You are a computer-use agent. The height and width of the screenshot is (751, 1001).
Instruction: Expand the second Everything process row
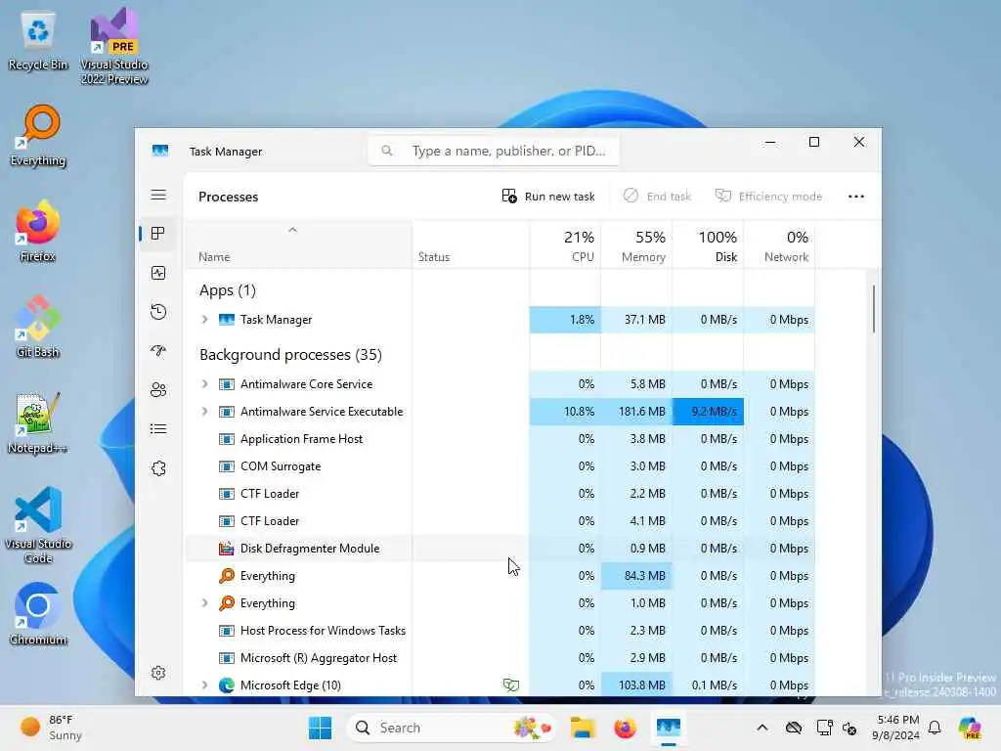coord(204,602)
